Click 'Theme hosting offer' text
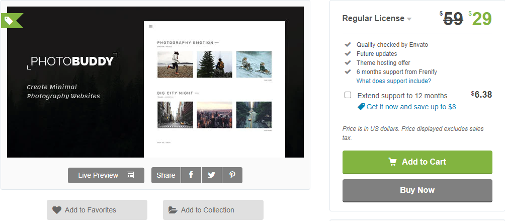Screen dimensions: 505x221 click(383, 63)
